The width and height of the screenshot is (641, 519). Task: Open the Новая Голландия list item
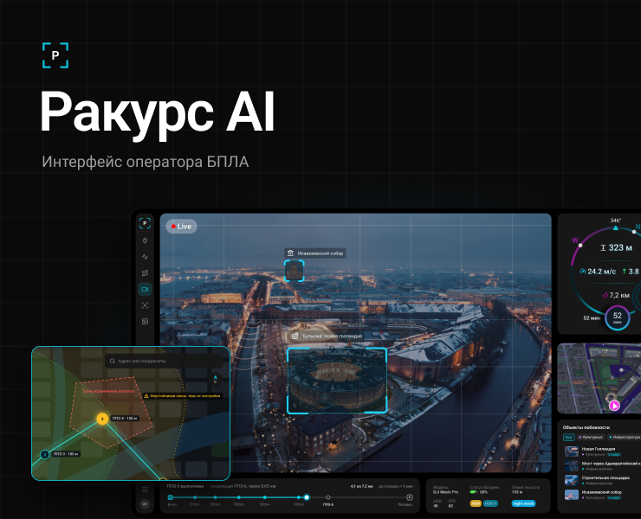602,452
